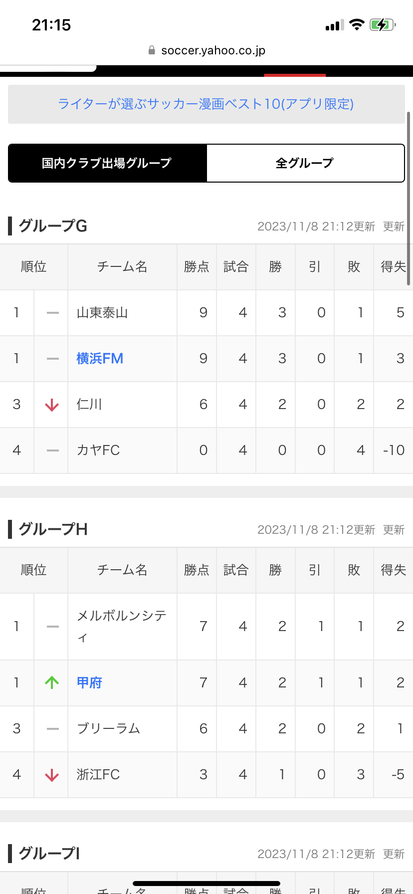Open the 甲府 team link

click(89, 682)
